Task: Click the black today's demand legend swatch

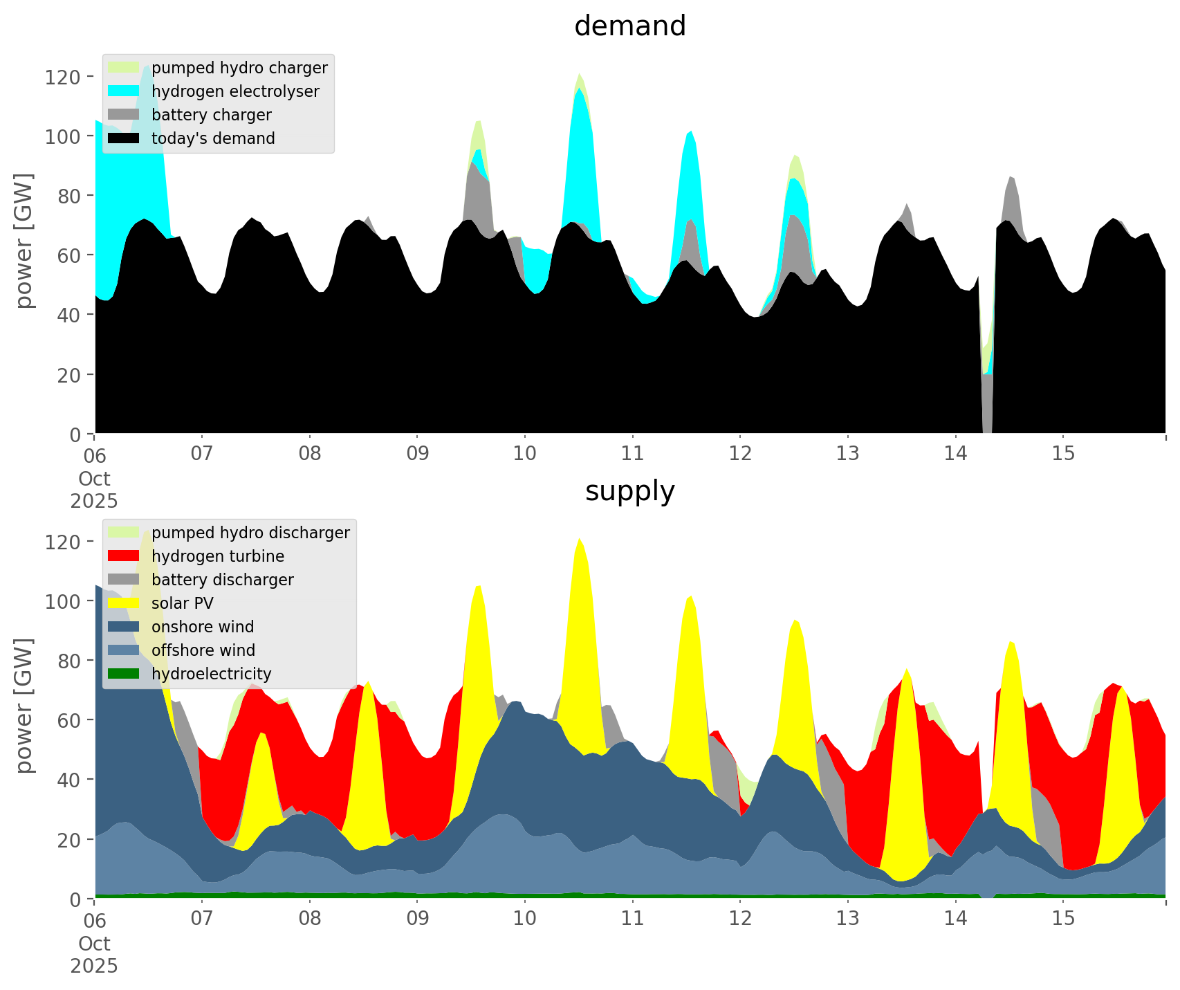Action: [x=124, y=138]
